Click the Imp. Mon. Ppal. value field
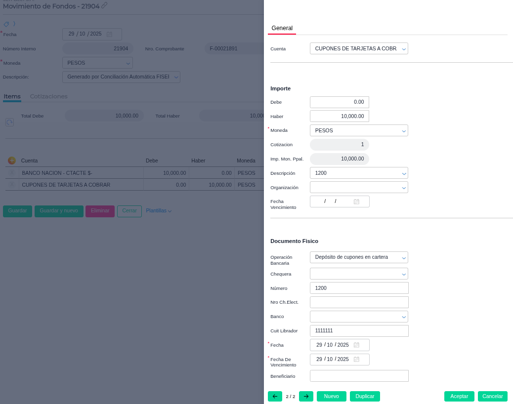513x404 pixels. click(x=339, y=159)
